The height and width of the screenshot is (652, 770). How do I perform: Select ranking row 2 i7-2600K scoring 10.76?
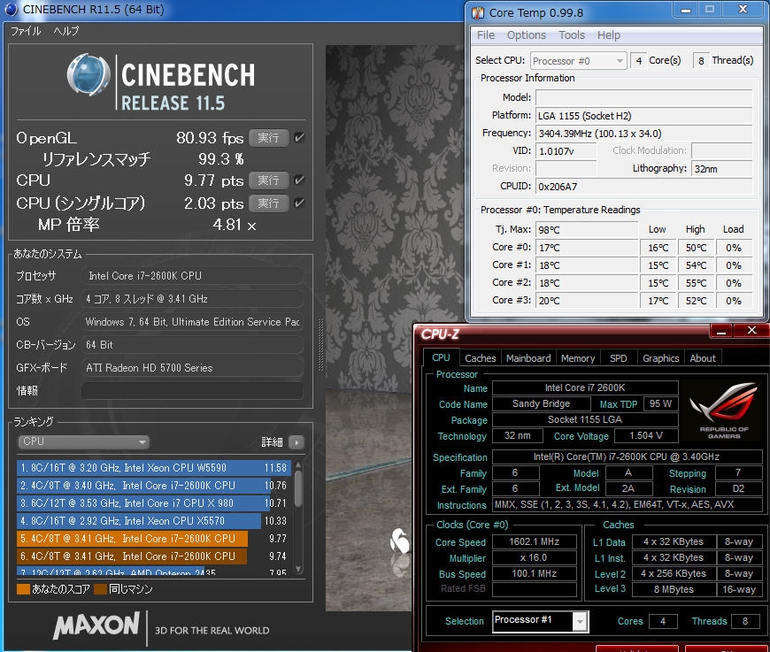[154, 485]
